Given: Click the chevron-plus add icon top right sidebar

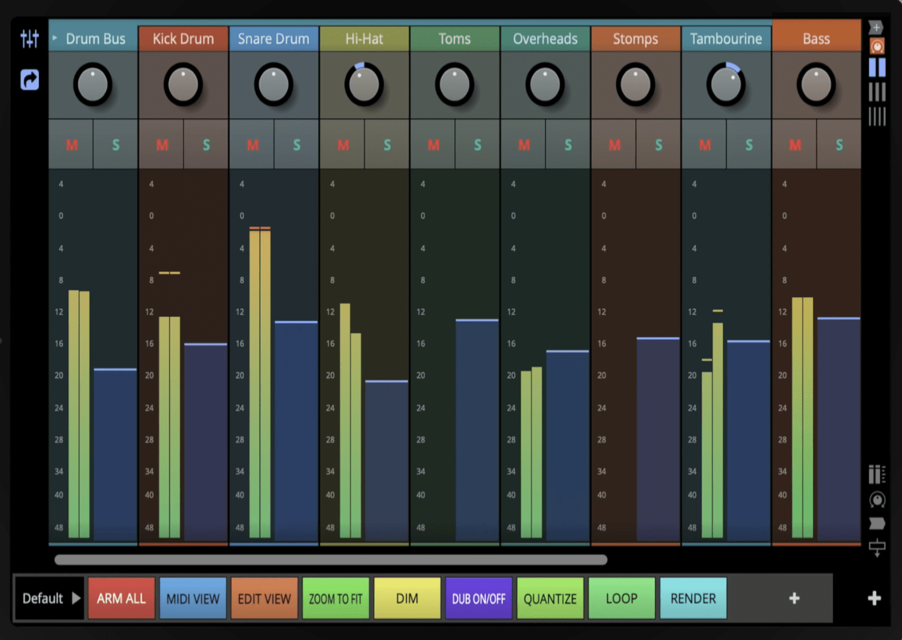Looking at the screenshot, I should tap(876, 26).
